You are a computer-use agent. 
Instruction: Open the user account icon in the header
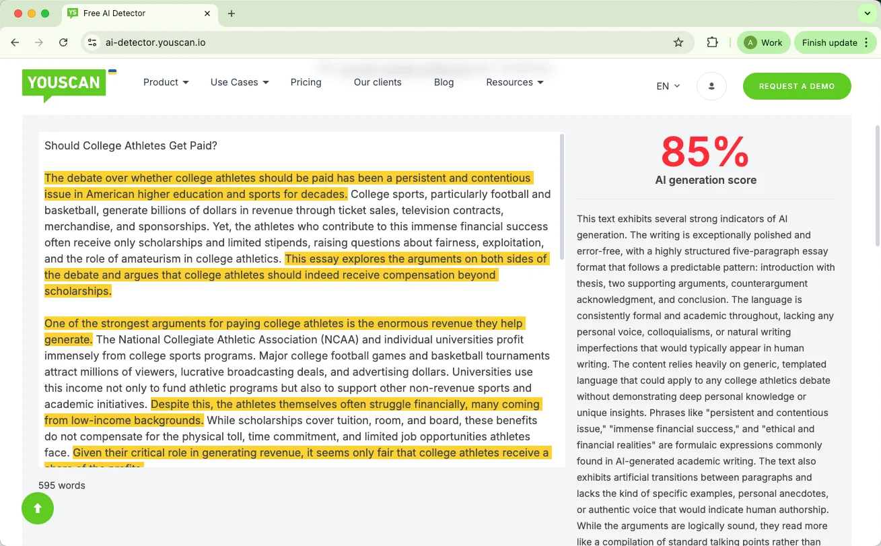[711, 86]
